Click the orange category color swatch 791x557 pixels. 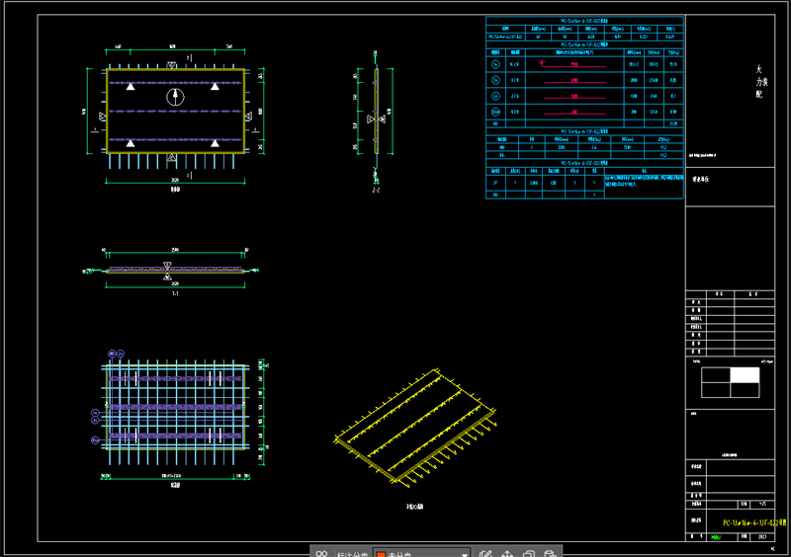tap(382, 554)
